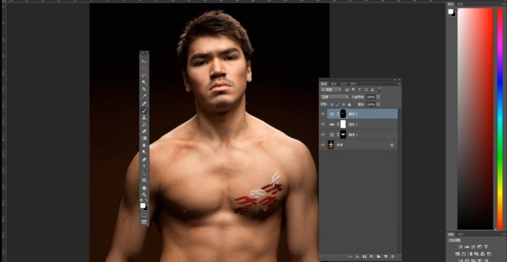Toggle visibility of 色阶 1 layer
Viewport: 507px width, 262px height.
[323, 124]
